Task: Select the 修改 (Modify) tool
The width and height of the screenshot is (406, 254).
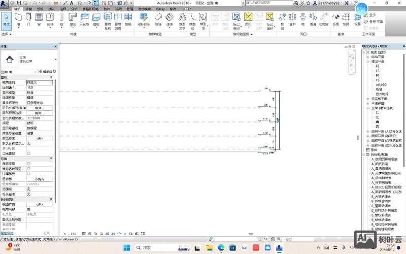Action: pos(7,19)
